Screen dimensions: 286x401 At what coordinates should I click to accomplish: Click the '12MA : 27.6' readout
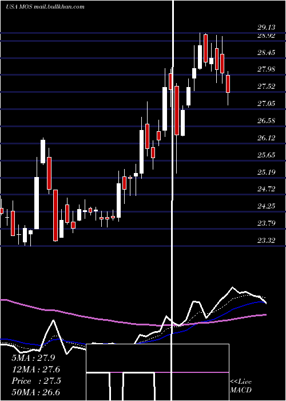(x=36, y=369)
